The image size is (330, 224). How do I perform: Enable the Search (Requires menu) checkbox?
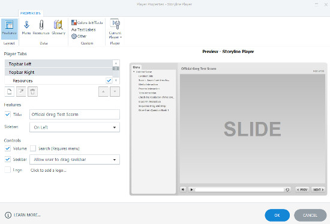(x=33, y=148)
